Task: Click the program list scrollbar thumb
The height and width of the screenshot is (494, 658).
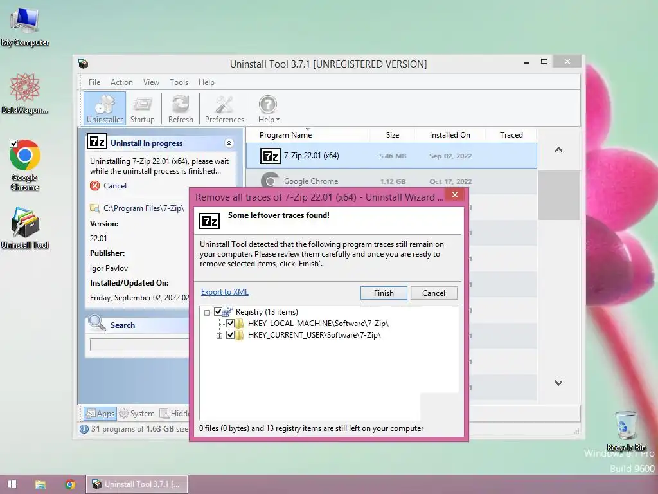Action: click(558, 195)
